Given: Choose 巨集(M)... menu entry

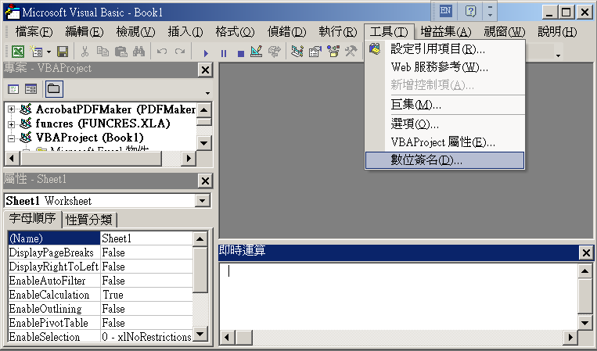Looking at the screenshot, I should 444,104.
